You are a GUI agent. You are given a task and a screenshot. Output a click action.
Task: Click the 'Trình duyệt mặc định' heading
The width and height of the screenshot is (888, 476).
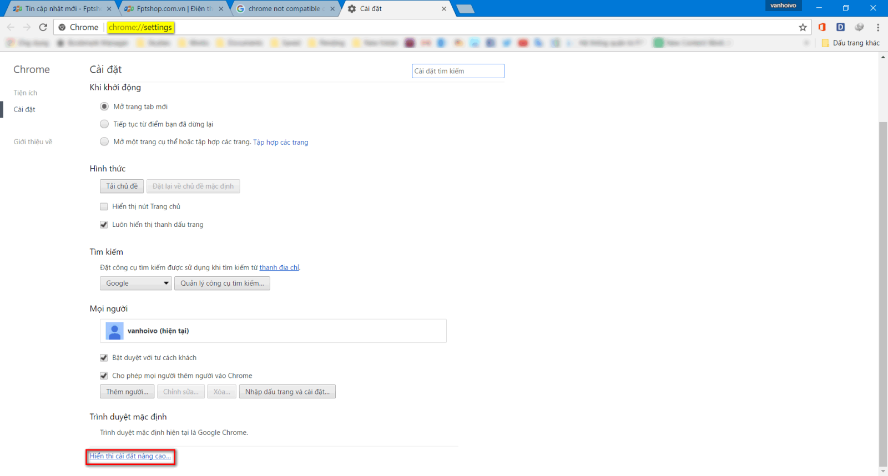[x=128, y=417]
